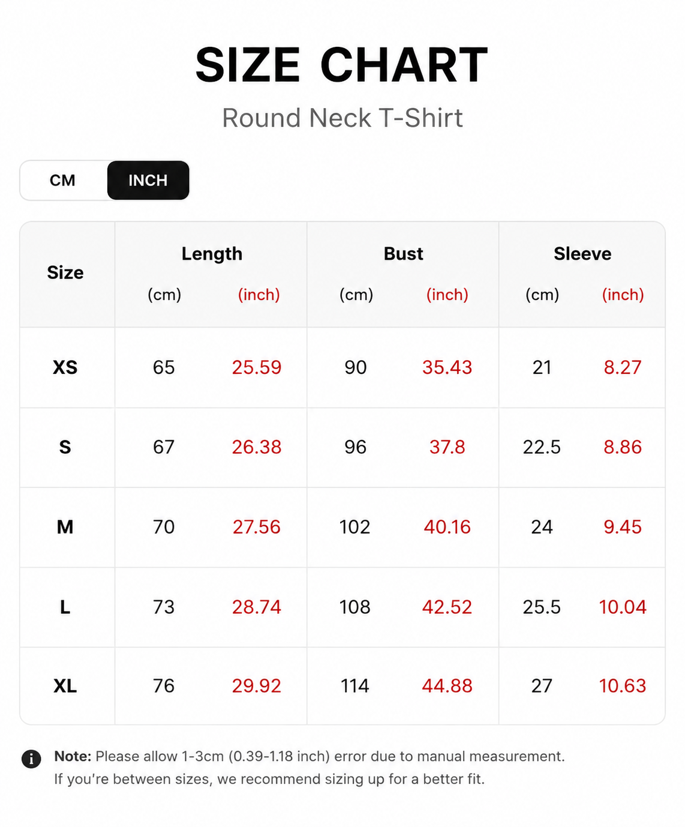
Task: Select the XS size row label
Action: coord(65,367)
